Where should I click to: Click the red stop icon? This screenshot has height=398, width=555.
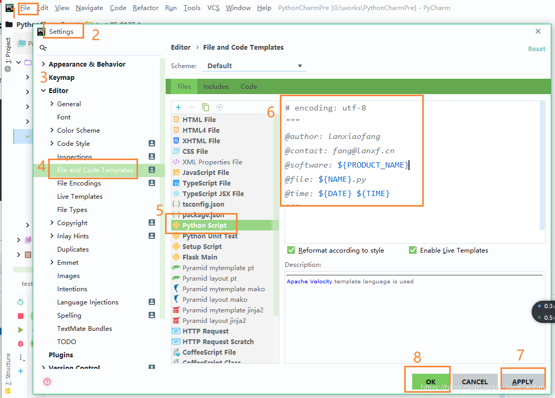[x=21, y=316]
